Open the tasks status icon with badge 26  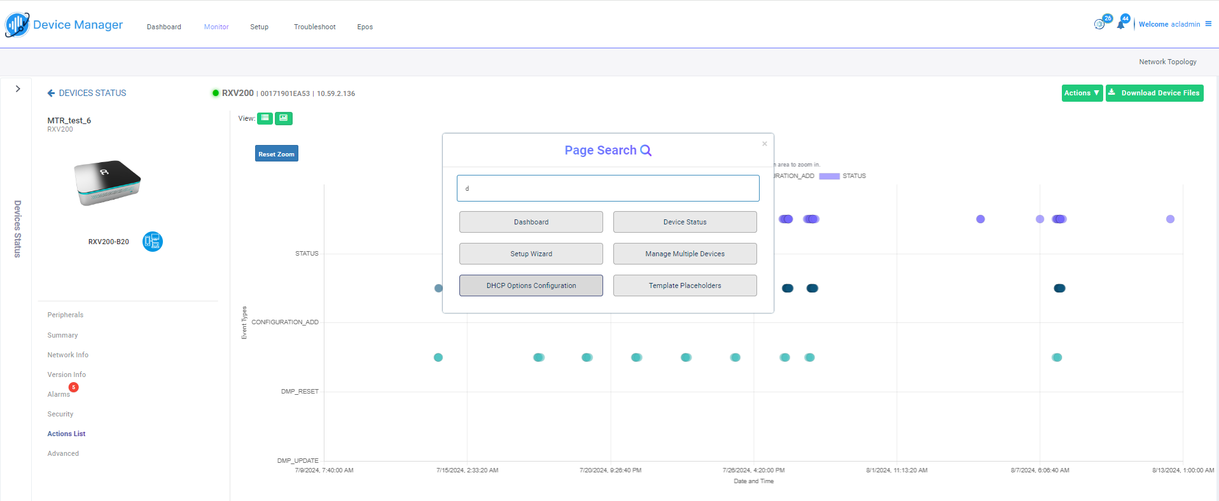click(x=1099, y=24)
